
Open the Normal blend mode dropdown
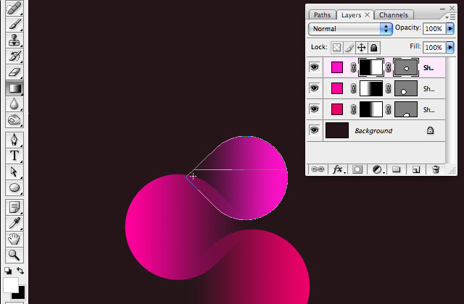coord(350,29)
